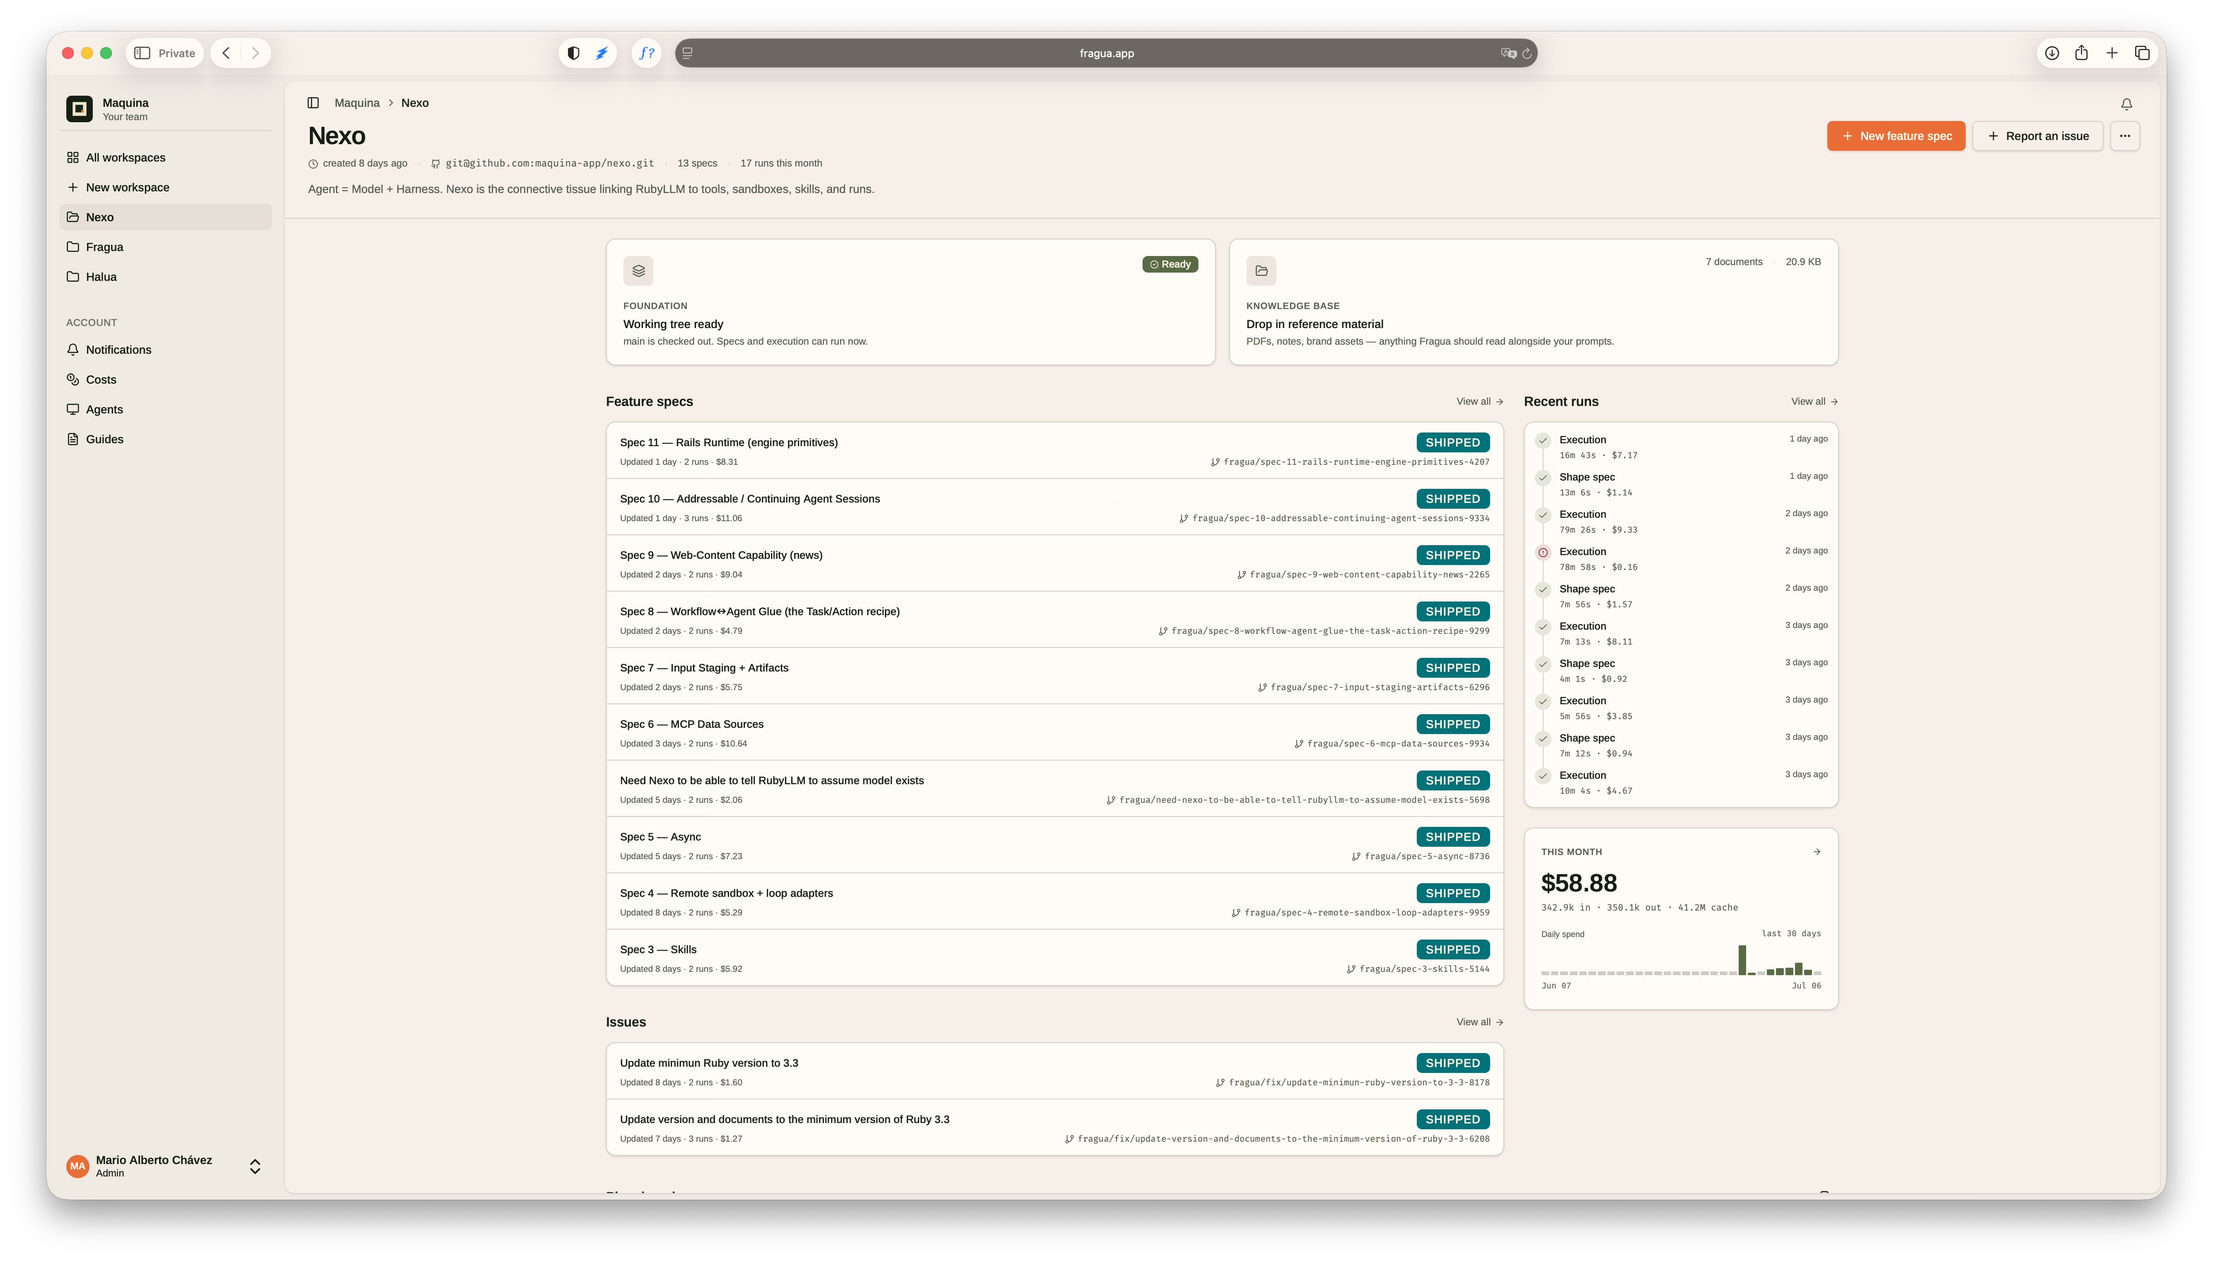Open issue Update version and documents Ruby 3.3

(x=1054, y=1128)
